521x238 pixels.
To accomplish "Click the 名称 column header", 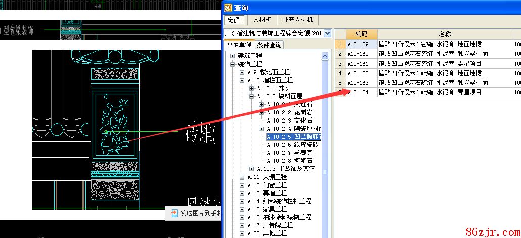I will (445, 34).
